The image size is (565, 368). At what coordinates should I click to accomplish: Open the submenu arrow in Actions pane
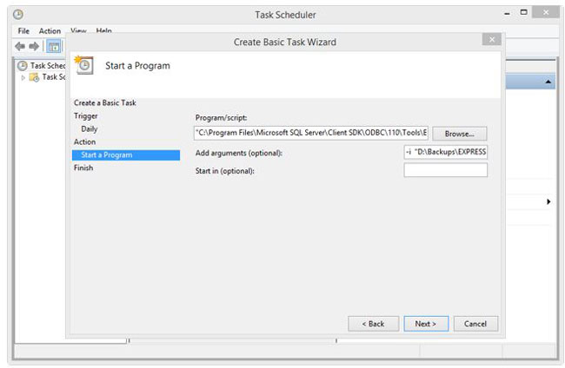tap(548, 201)
